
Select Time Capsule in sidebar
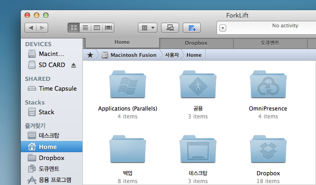[x=52, y=88]
